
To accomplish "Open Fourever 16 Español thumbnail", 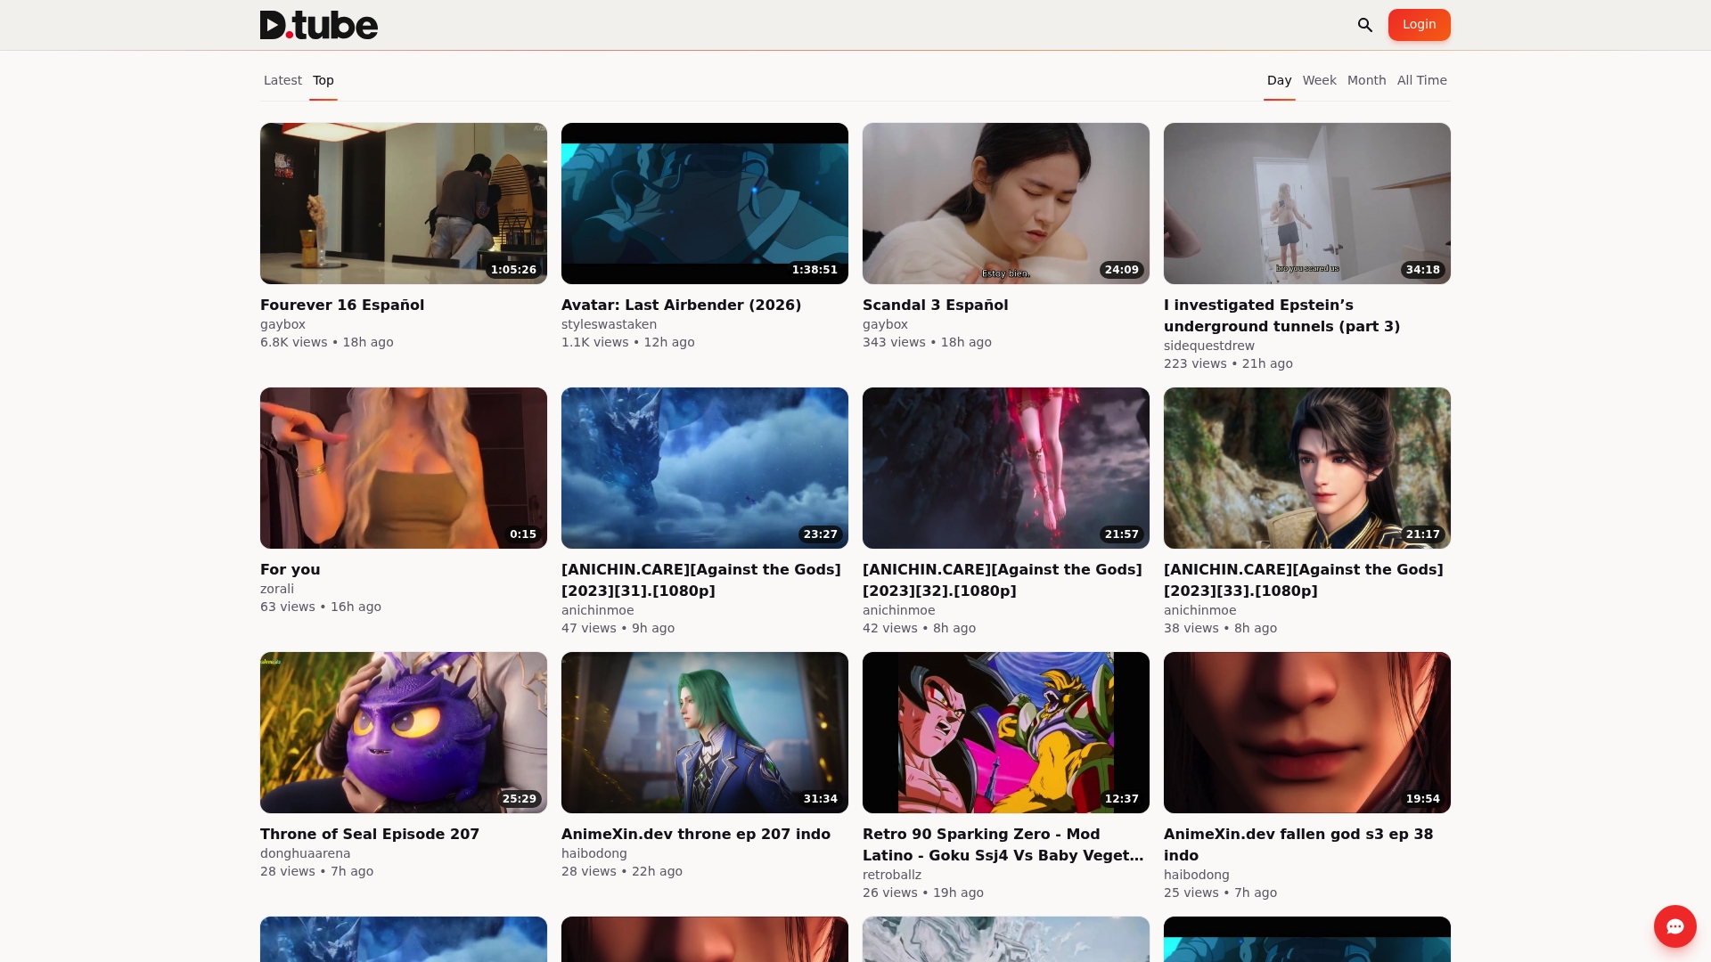I will (404, 203).
